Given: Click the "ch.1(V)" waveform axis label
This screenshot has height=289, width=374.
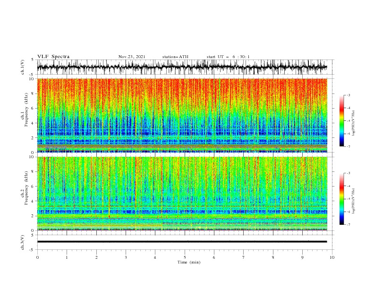Looking at the screenshot, I should point(23,67).
